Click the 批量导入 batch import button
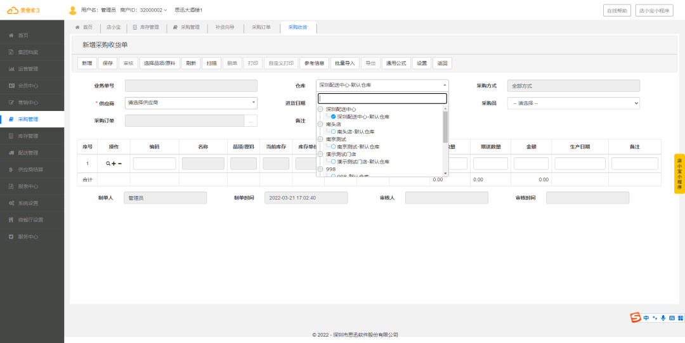The image size is (685, 343). pyautogui.click(x=344, y=63)
